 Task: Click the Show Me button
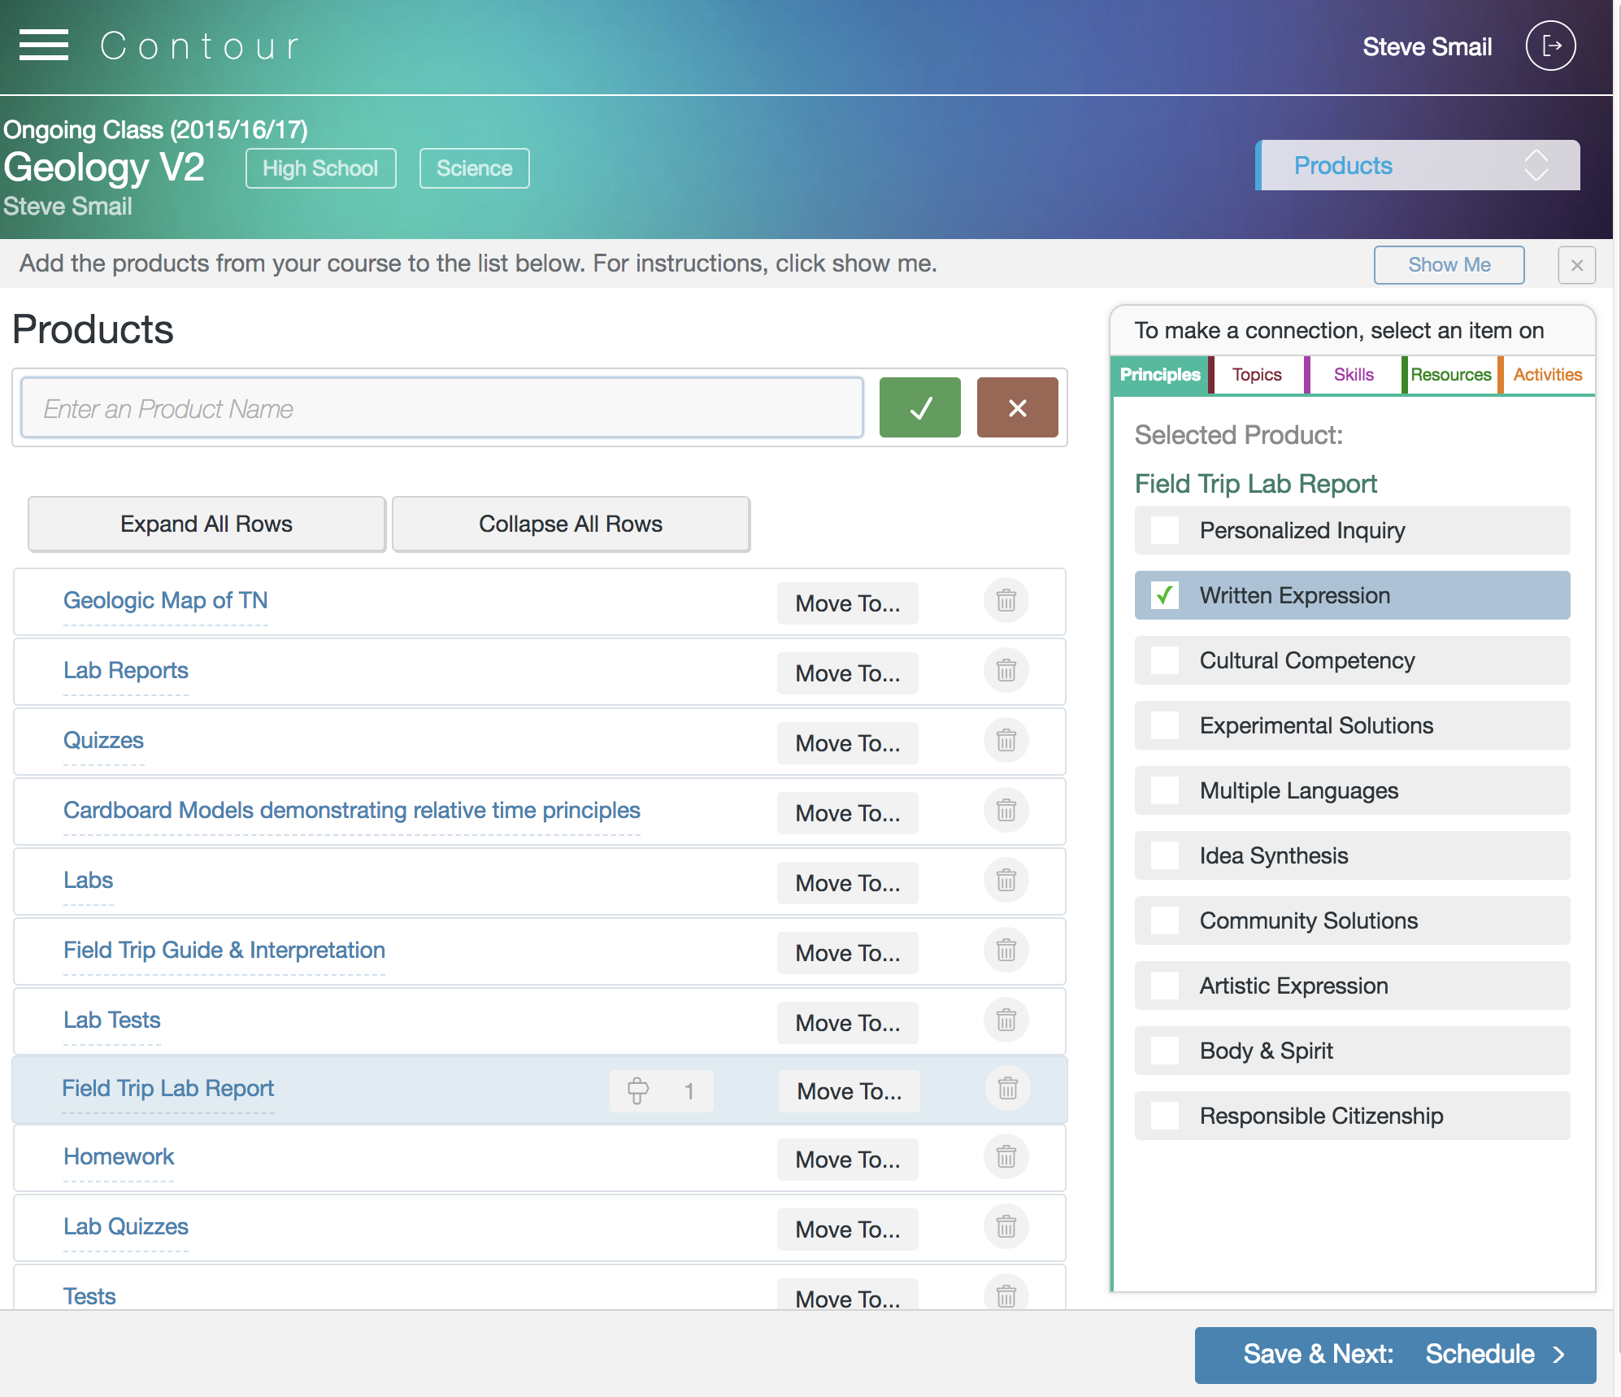click(1449, 264)
